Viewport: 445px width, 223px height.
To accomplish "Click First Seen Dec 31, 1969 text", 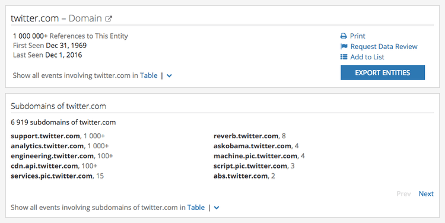I will click(50, 46).
